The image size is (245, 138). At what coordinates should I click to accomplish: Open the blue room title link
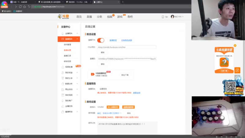[109, 113]
